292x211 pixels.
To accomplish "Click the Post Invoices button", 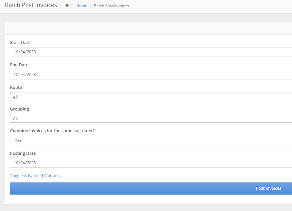I will click(x=151, y=188).
